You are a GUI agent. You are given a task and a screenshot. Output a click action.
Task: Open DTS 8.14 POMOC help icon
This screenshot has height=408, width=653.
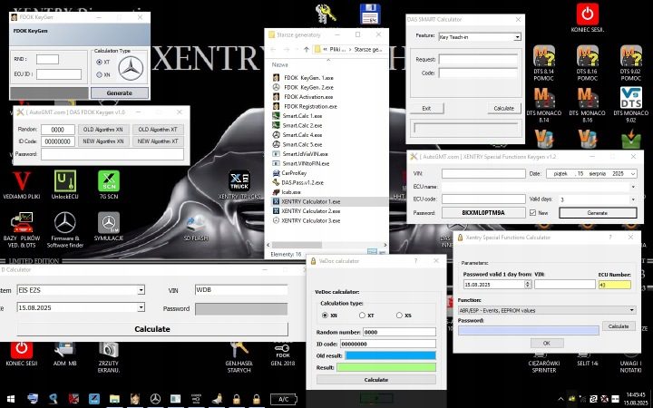(x=543, y=63)
